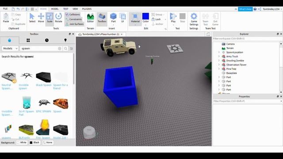Switch to the PLUGINS ribbon tab
This screenshot has width=283, height=159.
(87, 9)
